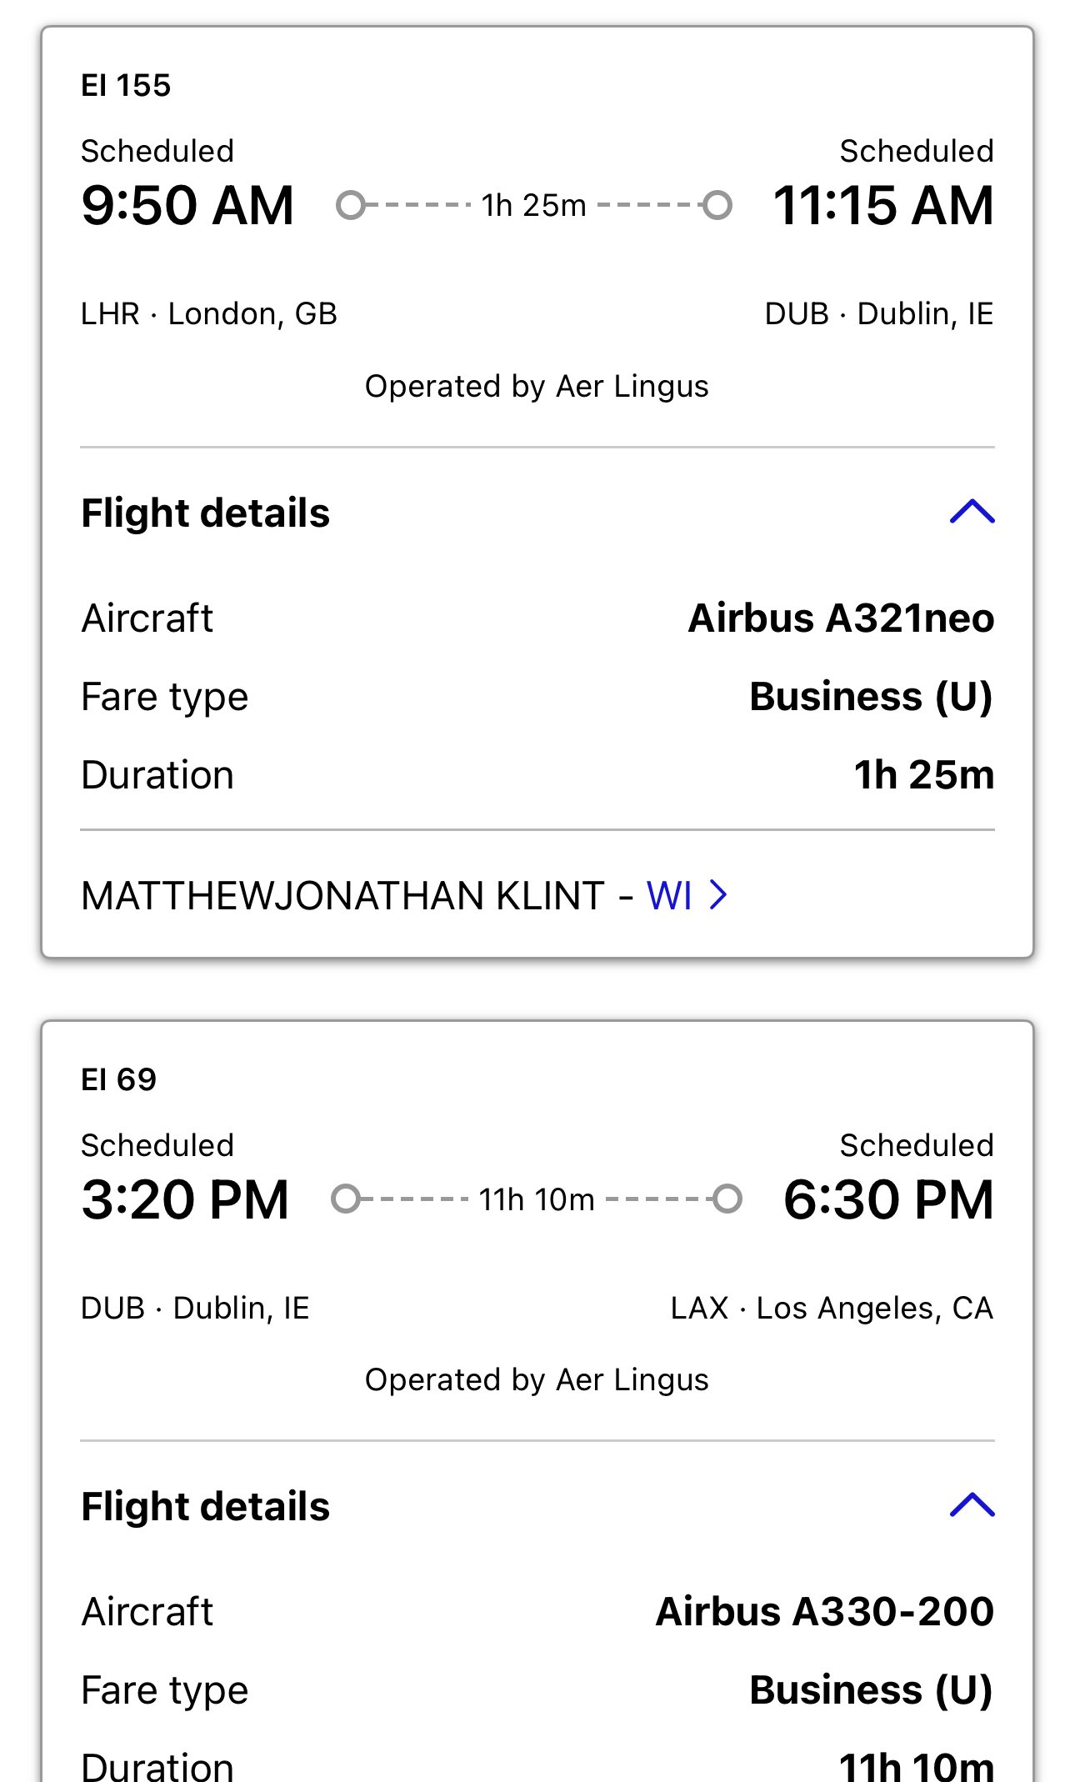Select passenger MATTHEWJONATHAN KLINT
Image resolution: width=1075 pixels, height=1782 pixels.
tap(342, 896)
